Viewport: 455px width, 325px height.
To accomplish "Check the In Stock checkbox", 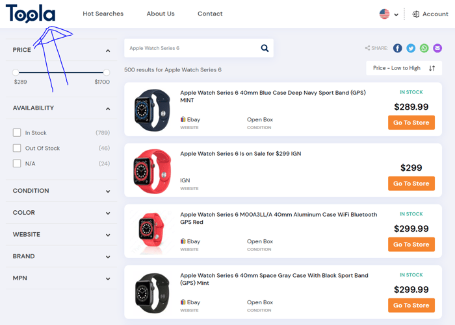I will pos(17,133).
